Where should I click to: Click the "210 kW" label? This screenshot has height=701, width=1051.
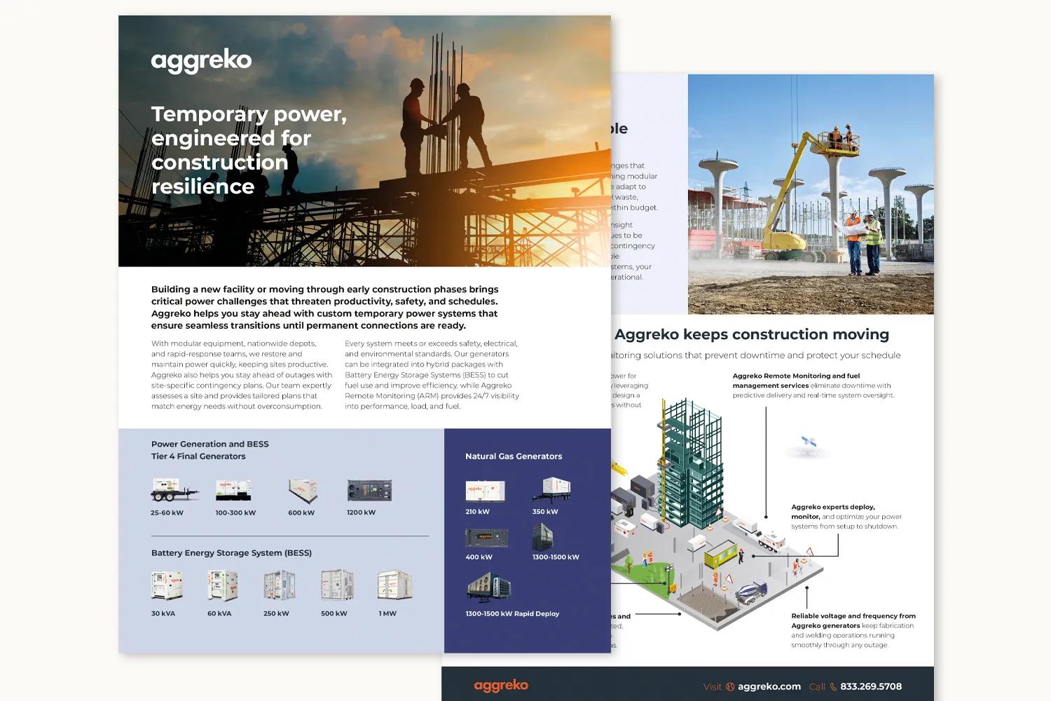(477, 512)
